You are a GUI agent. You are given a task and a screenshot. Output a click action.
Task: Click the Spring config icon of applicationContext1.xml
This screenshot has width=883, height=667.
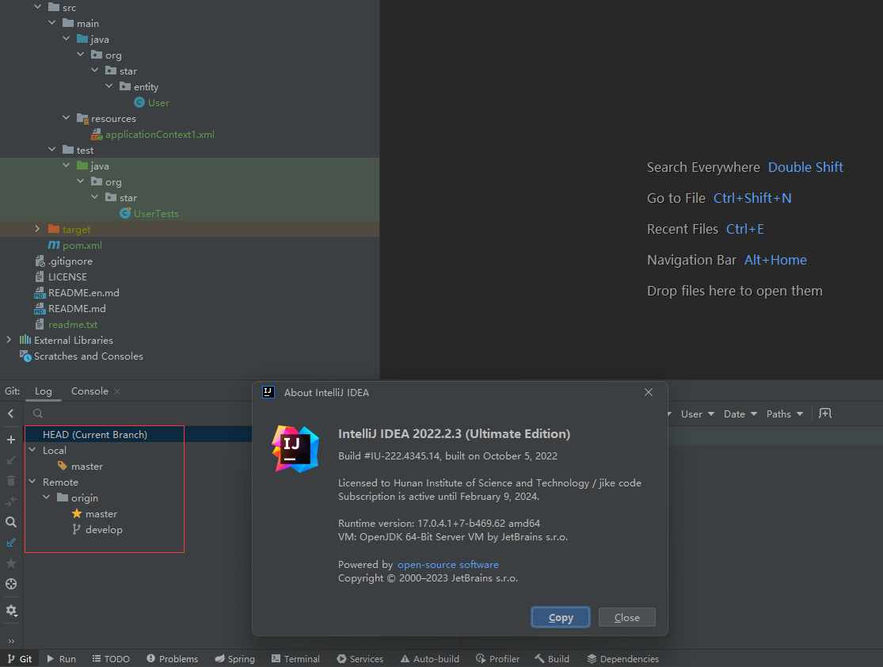click(x=97, y=134)
